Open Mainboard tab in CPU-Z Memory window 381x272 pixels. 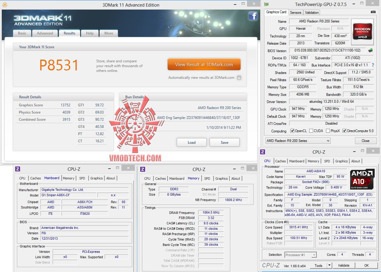177,179
